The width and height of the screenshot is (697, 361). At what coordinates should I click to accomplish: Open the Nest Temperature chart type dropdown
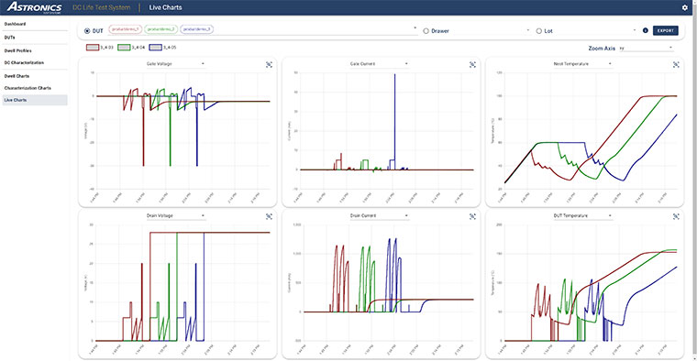pyautogui.click(x=581, y=64)
